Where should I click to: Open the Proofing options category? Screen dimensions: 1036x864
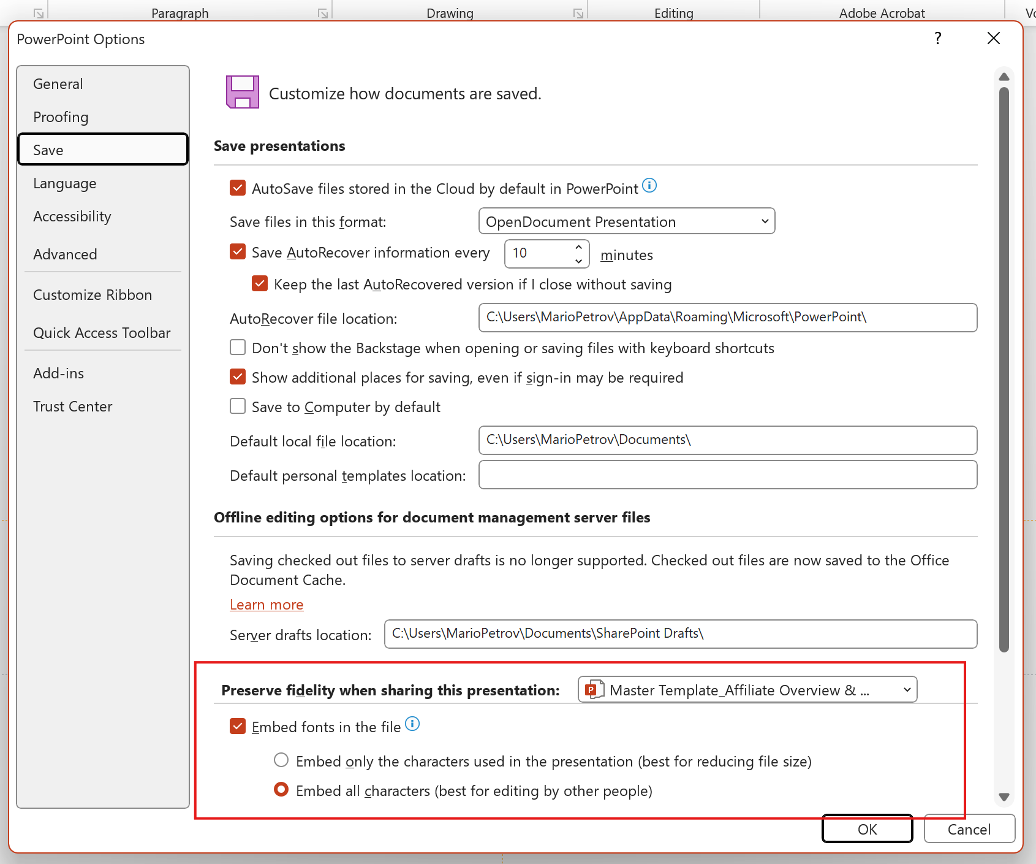(103, 117)
